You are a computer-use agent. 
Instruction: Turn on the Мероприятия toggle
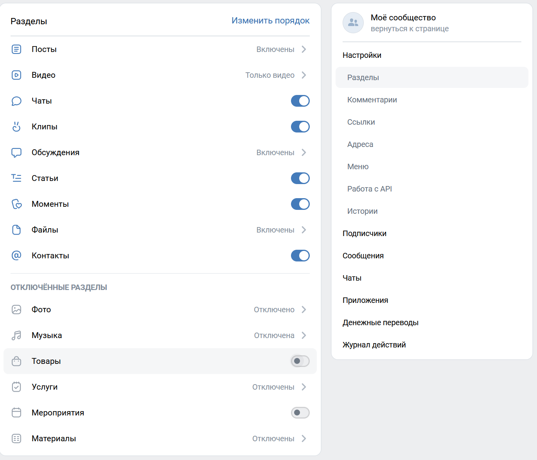click(300, 413)
